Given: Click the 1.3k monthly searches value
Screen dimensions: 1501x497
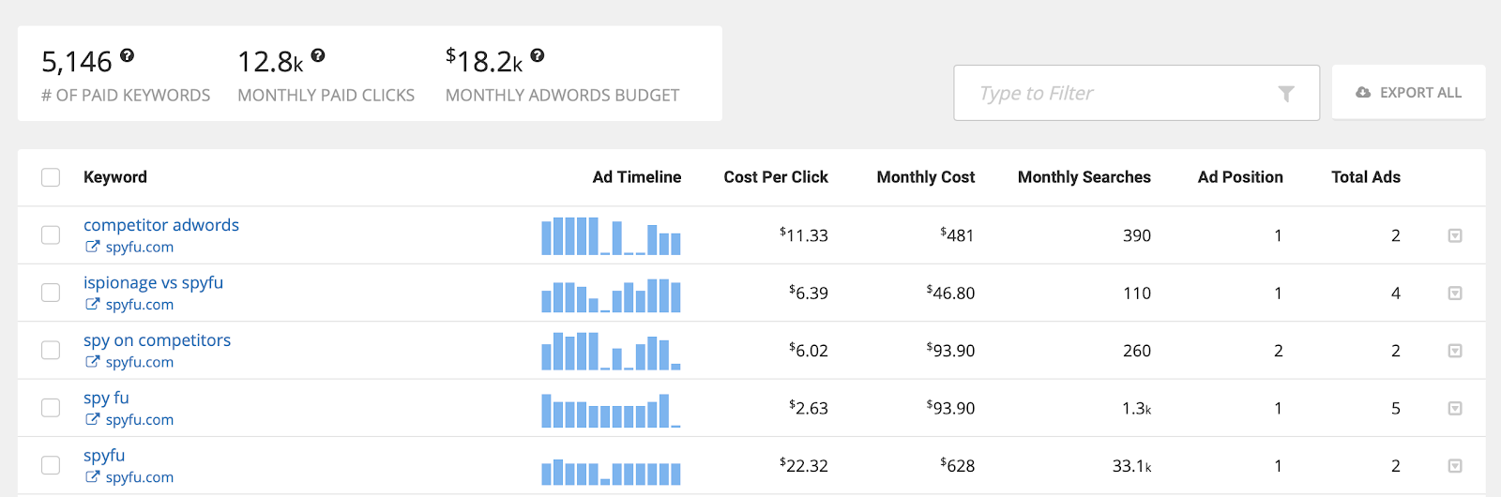Looking at the screenshot, I should (1137, 408).
